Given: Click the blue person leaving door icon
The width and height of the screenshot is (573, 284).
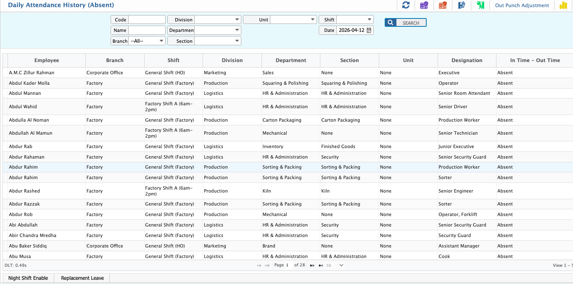Looking at the screenshot, I should pos(461,5).
